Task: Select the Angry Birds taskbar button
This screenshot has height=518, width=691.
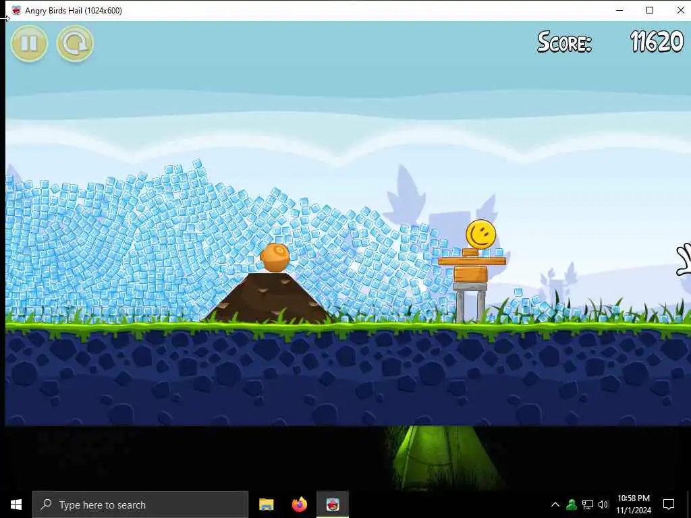Action: coord(333,505)
